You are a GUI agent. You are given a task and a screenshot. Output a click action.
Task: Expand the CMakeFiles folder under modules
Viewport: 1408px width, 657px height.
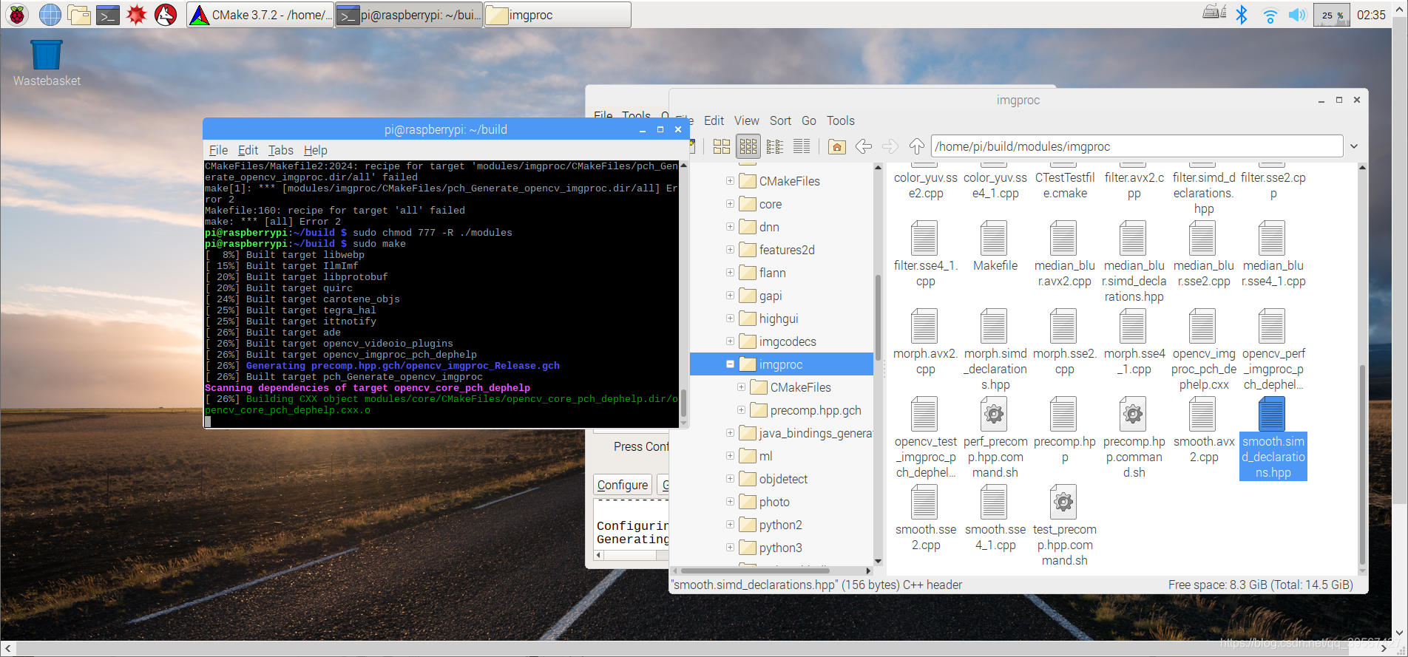coord(730,180)
